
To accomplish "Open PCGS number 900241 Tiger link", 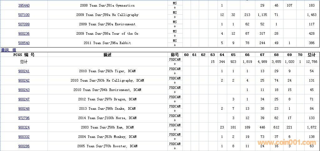I will 24,71.
